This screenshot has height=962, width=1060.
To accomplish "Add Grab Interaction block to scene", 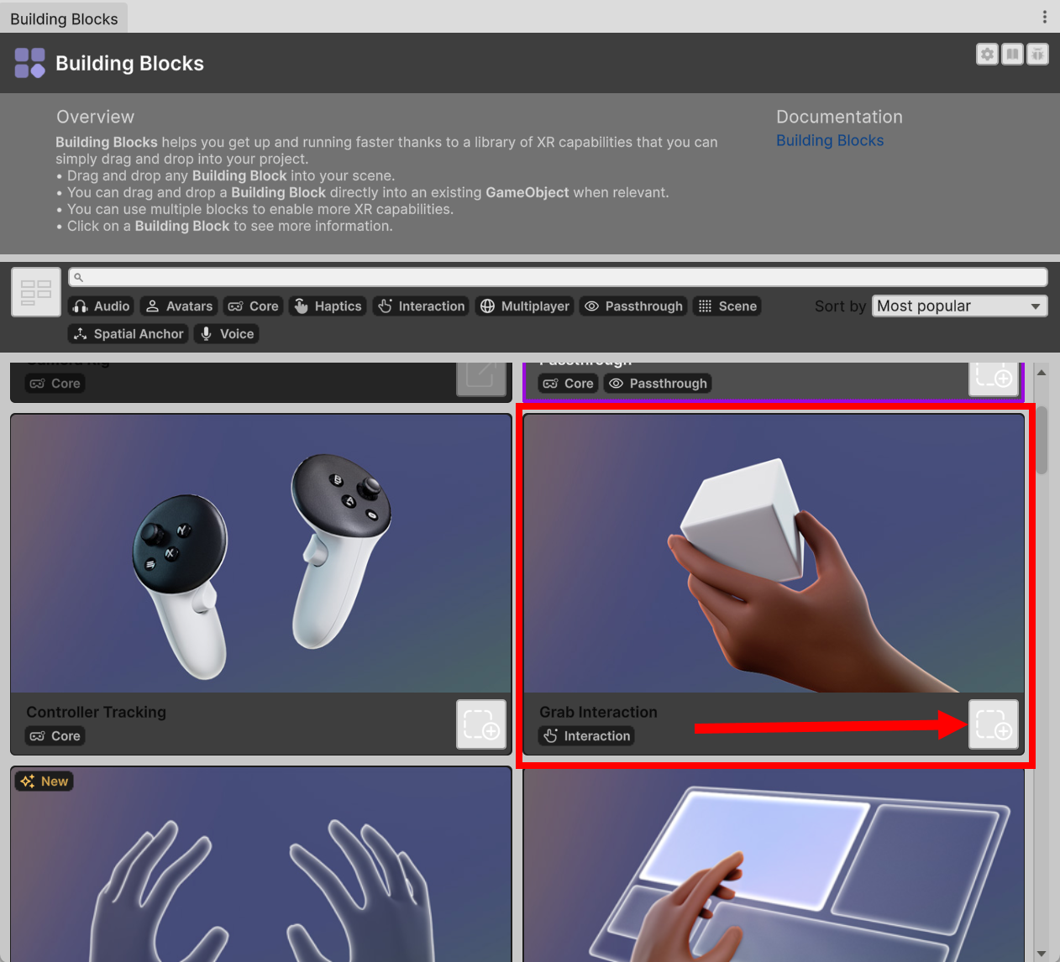I will click(x=994, y=724).
